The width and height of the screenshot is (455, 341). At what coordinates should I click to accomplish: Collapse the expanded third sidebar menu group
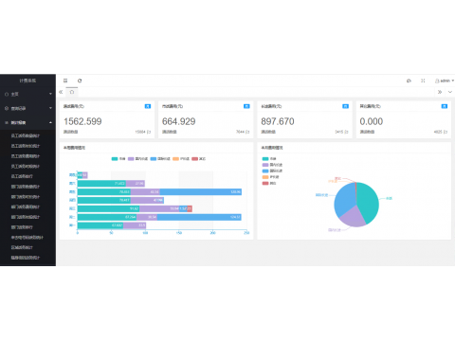click(27, 122)
